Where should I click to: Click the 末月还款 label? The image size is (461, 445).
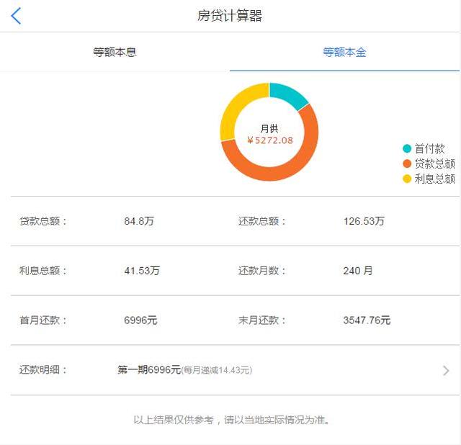pos(261,320)
